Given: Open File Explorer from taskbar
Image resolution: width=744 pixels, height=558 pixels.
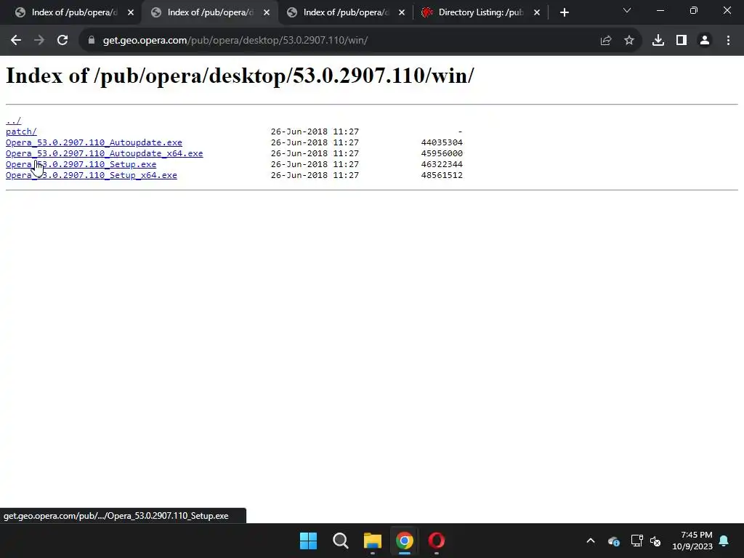Looking at the screenshot, I should [x=373, y=541].
